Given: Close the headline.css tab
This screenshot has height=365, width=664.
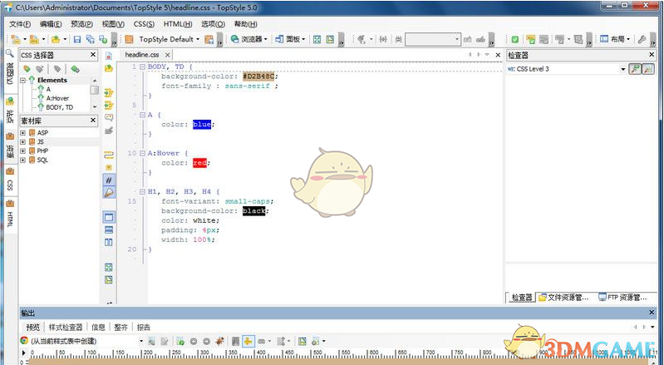Looking at the screenshot, I should point(168,55).
